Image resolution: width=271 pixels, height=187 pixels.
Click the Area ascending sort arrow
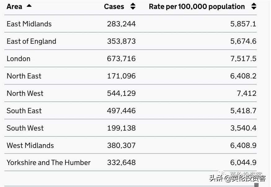coord(29,6)
